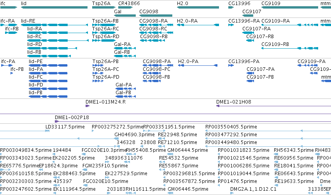This screenshot has width=331, height=195.
Task: Click the CG9109-RA transcript label
Action: tap(275, 21)
